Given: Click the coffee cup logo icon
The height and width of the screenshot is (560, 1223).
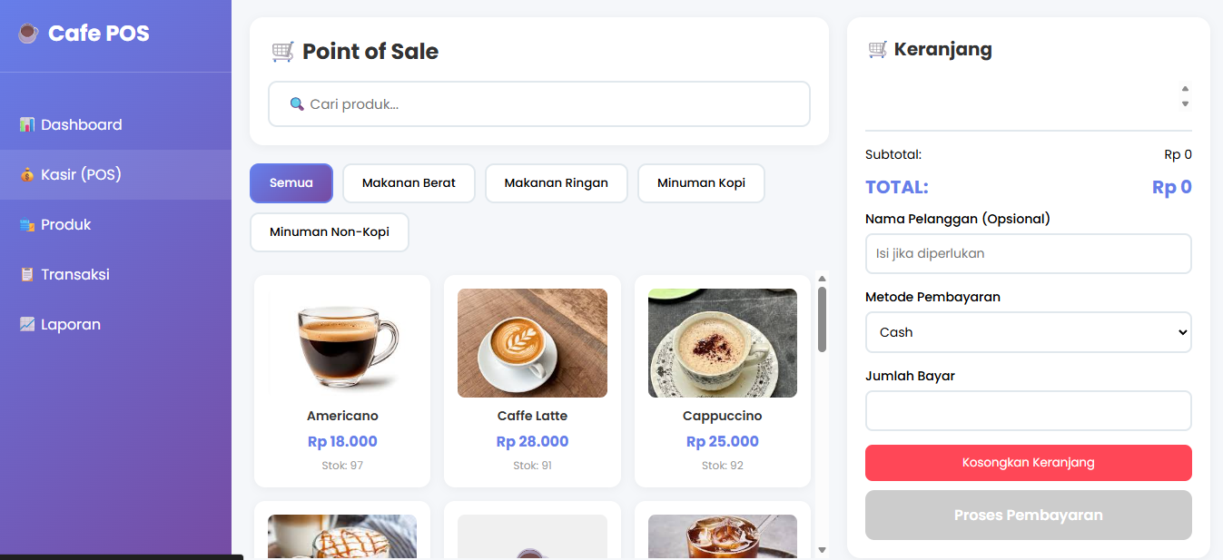Looking at the screenshot, I should coord(28,34).
